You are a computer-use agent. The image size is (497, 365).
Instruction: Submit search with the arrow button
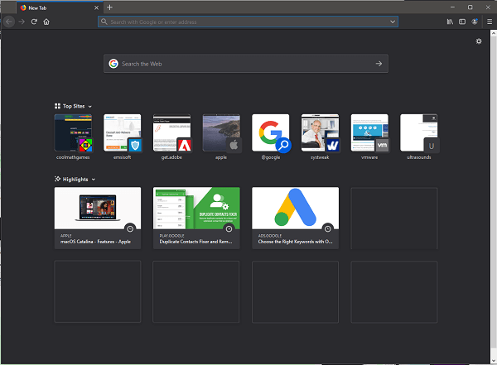379,64
